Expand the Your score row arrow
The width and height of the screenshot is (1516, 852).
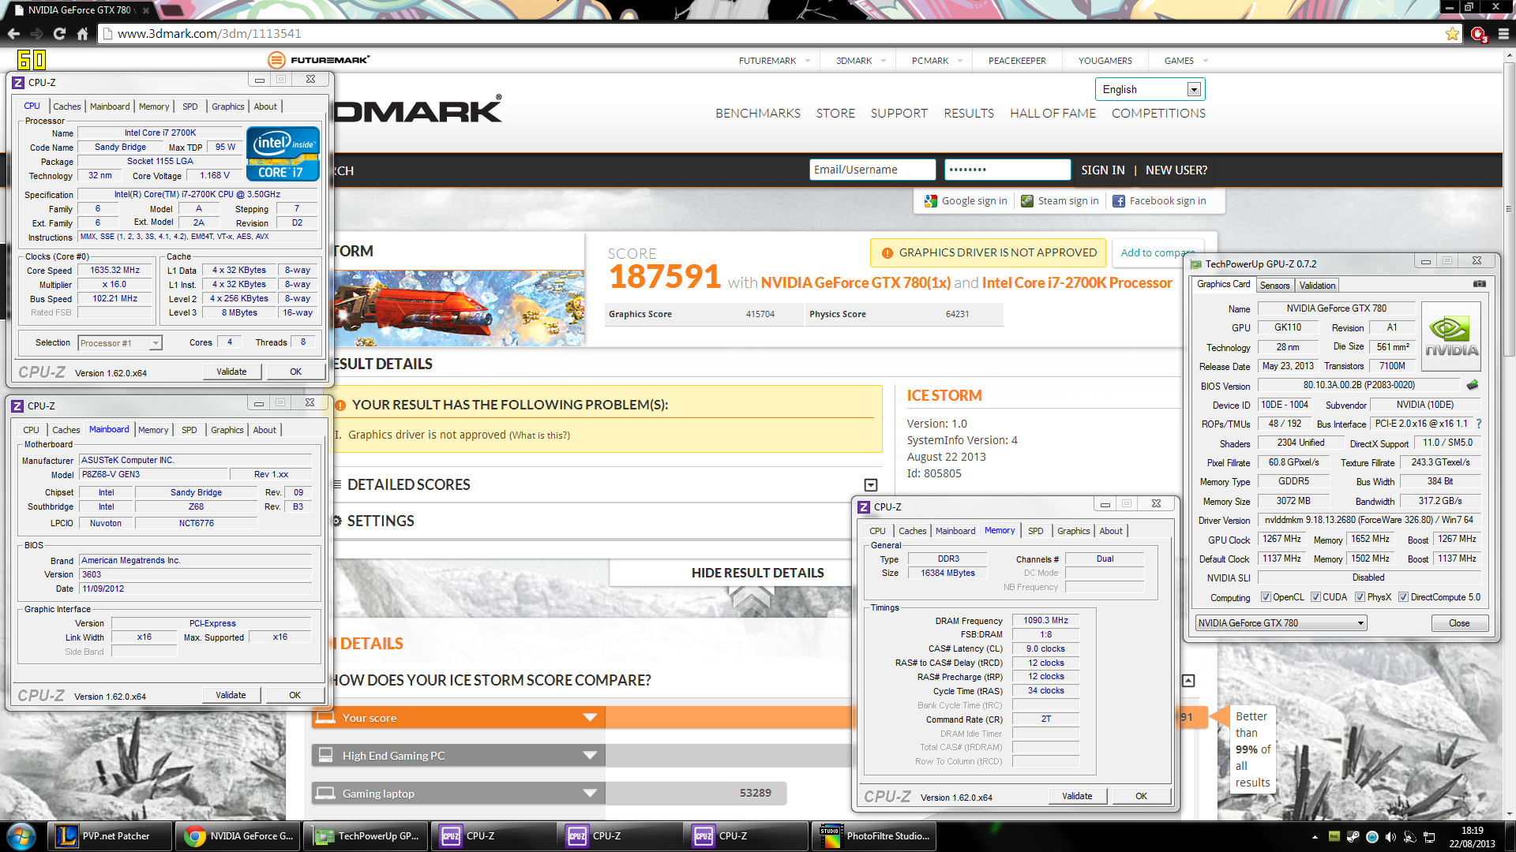pos(590,717)
